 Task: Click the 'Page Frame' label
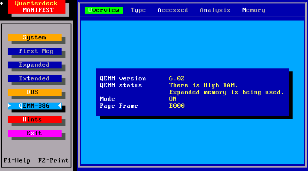pos(119,106)
